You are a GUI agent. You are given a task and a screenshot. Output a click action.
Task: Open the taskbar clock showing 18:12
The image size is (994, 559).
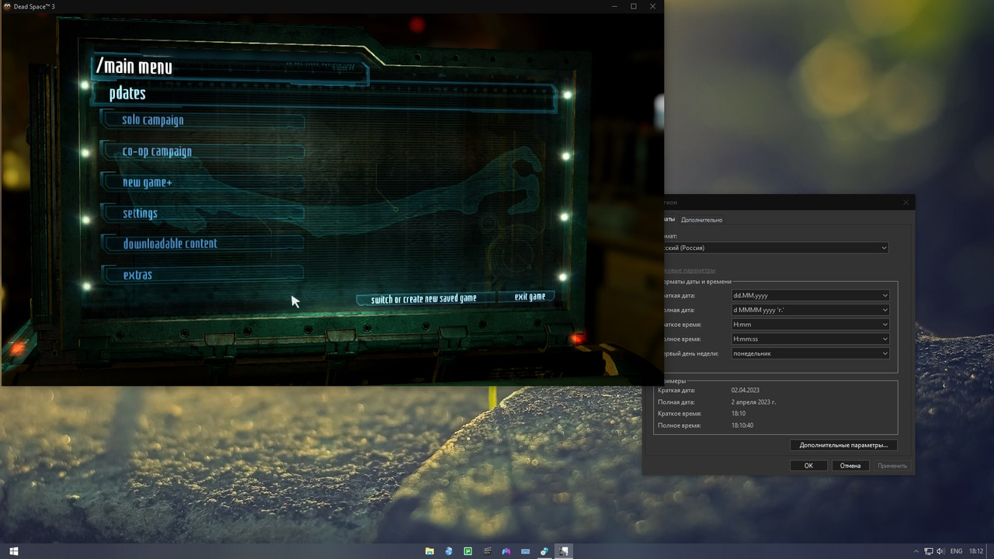(x=976, y=551)
